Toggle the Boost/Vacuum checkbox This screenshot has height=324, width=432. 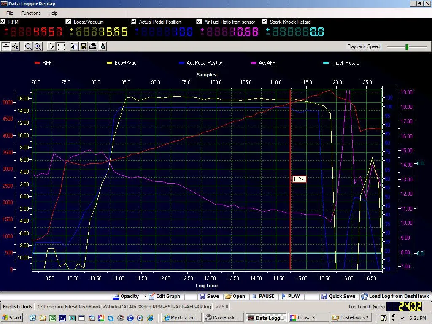(x=68, y=22)
